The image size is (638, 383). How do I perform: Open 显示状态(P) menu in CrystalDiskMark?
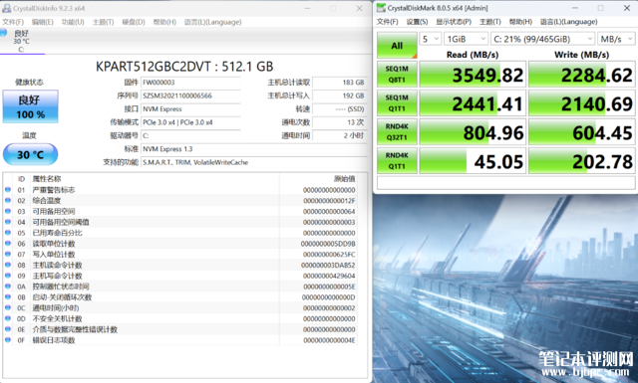click(x=454, y=22)
